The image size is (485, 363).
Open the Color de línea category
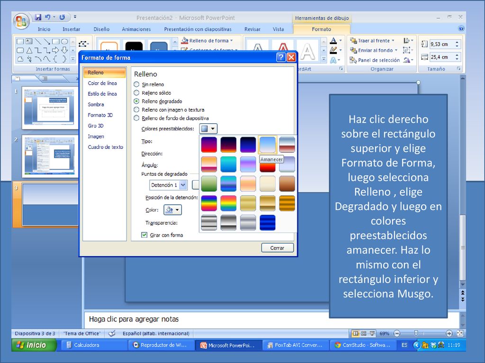point(102,83)
